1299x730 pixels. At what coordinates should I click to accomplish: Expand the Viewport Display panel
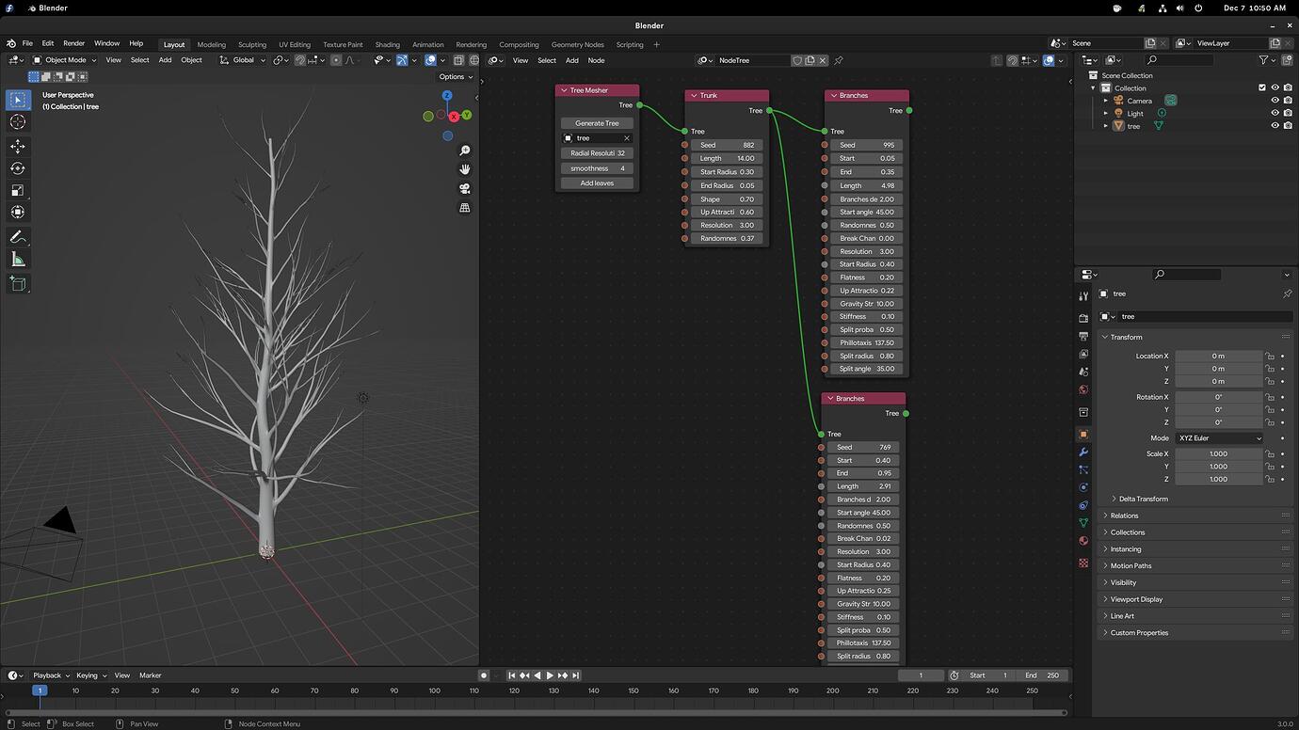click(1136, 599)
